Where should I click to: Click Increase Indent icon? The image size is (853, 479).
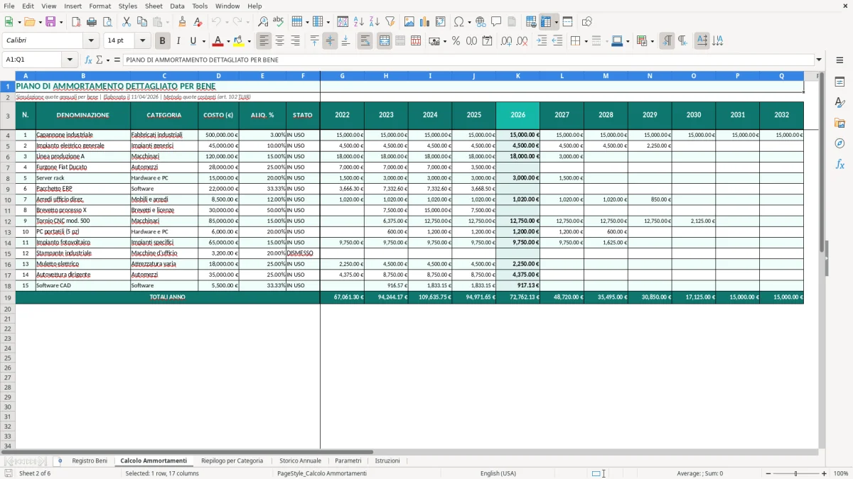542,41
